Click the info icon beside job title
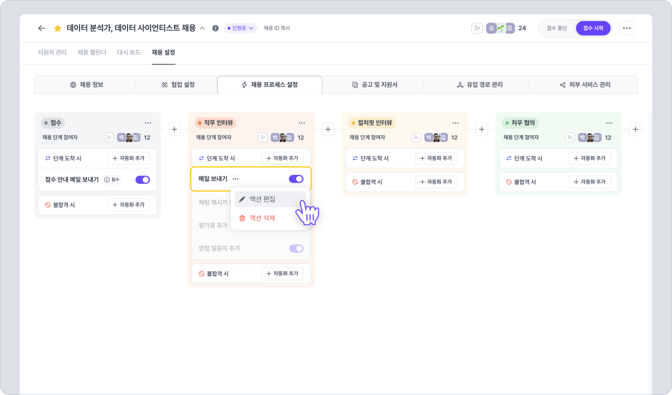The image size is (672, 395). pyautogui.click(x=215, y=28)
